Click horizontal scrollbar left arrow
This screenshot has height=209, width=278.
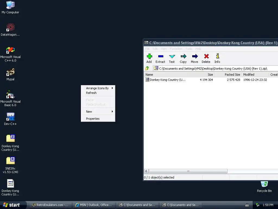146,171
